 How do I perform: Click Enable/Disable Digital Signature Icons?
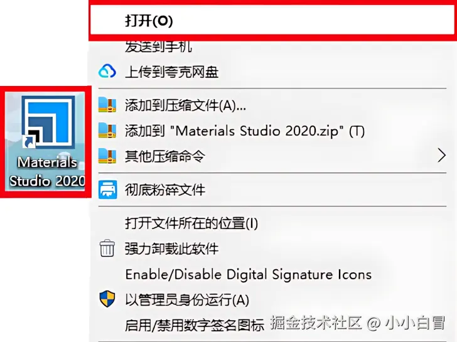point(272,274)
